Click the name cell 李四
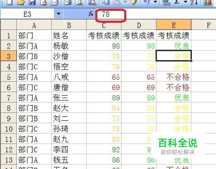Image resolution: width=216 pixels, height=169 pixels. point(69,149)
